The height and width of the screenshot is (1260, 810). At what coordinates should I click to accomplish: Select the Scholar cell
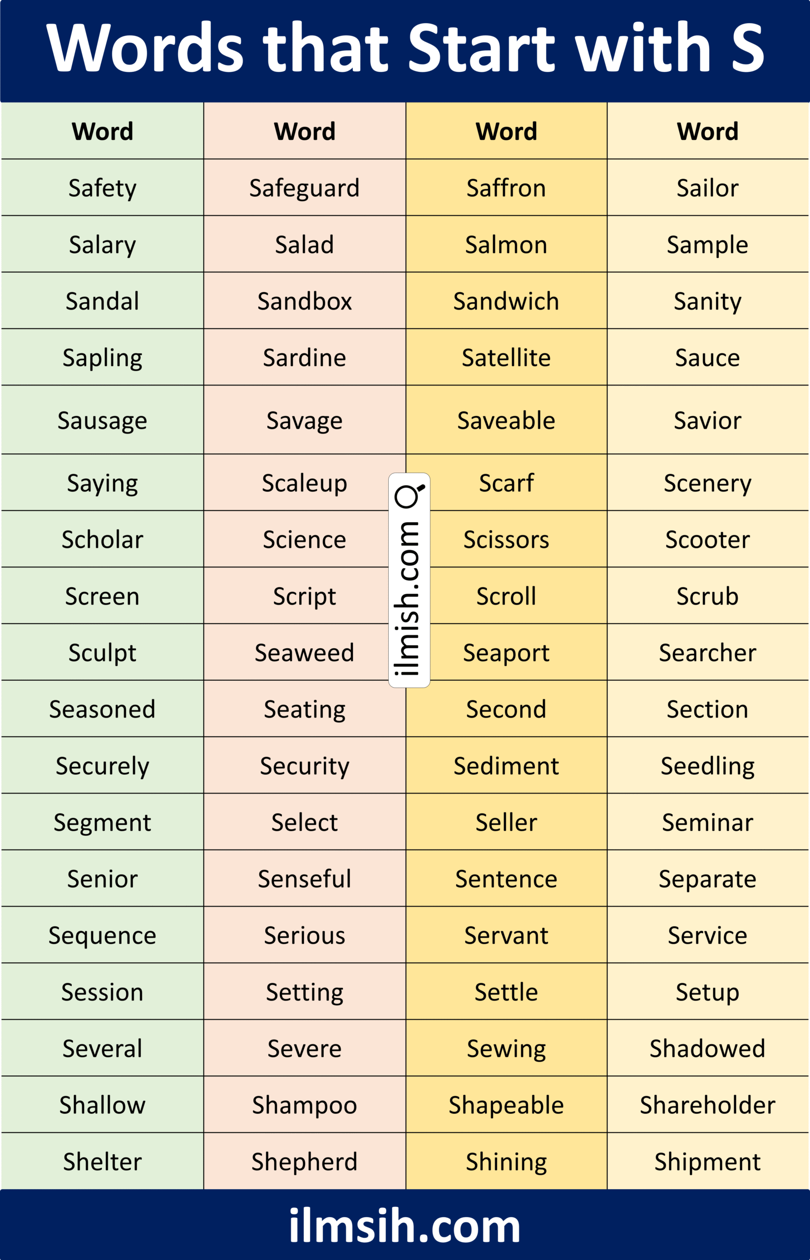(102, 539)
